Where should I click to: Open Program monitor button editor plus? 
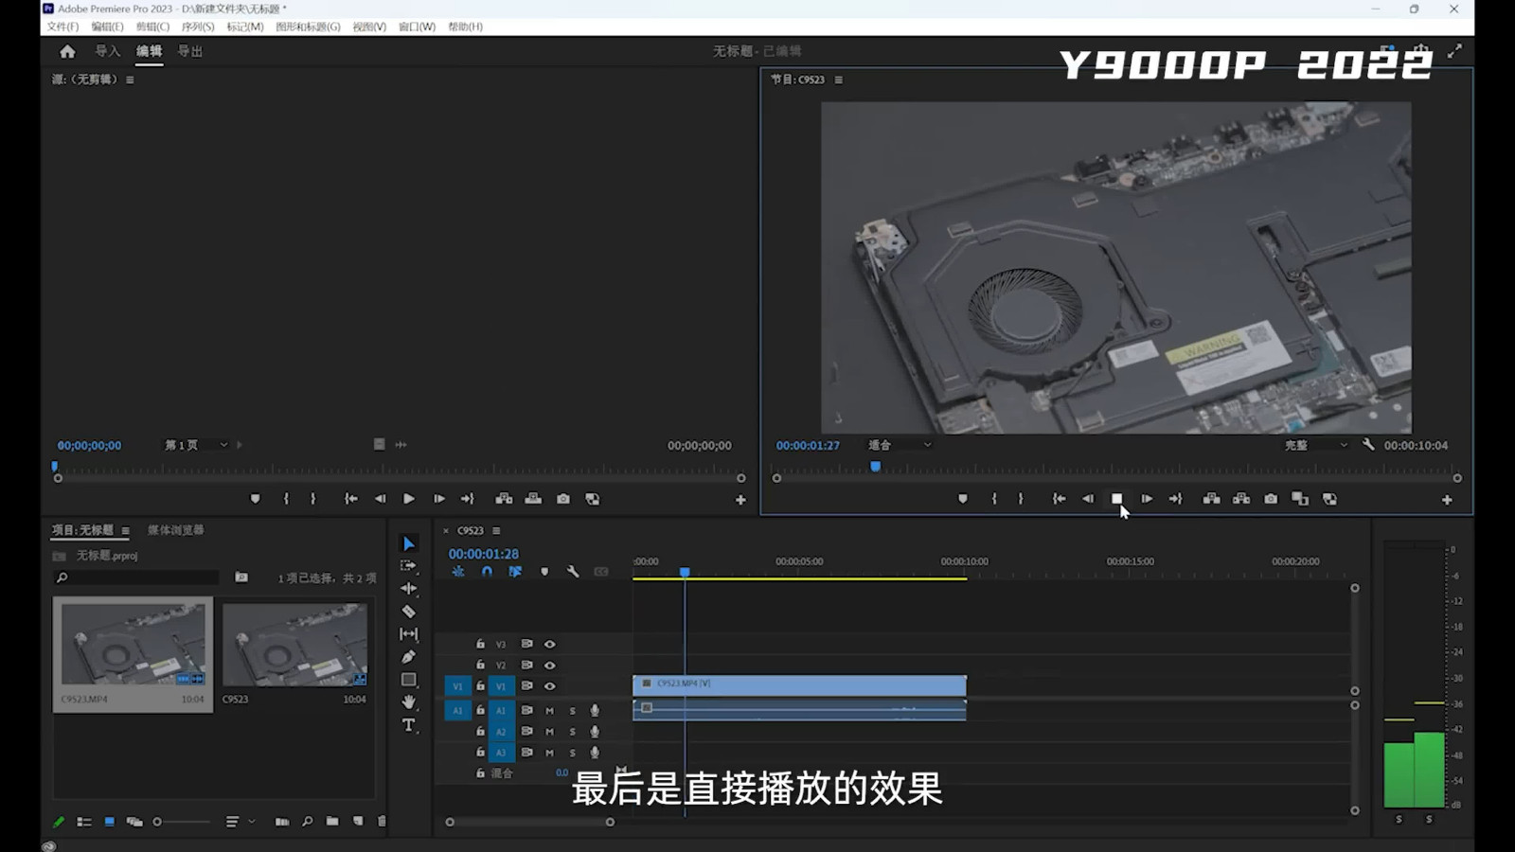[1447, 500]
